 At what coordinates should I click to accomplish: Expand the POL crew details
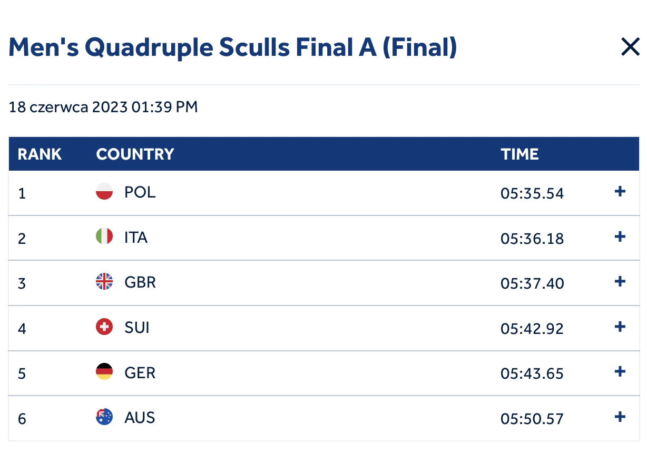pos(620,192)
